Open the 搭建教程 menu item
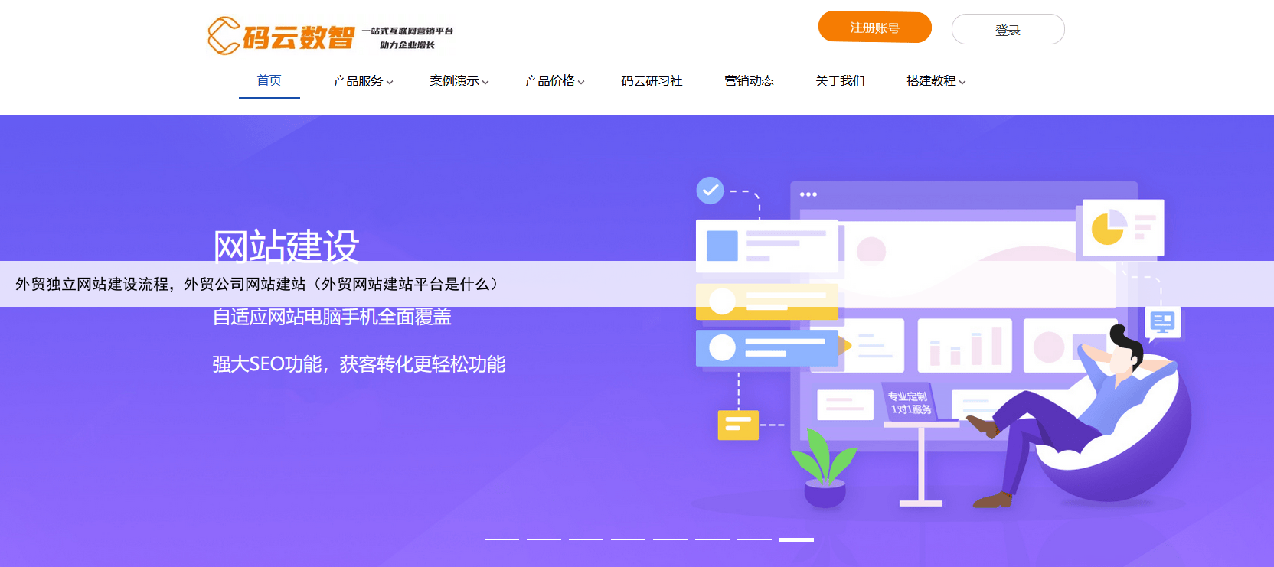The height and width of the screenshot is (567, 1274). pos(931,81)
